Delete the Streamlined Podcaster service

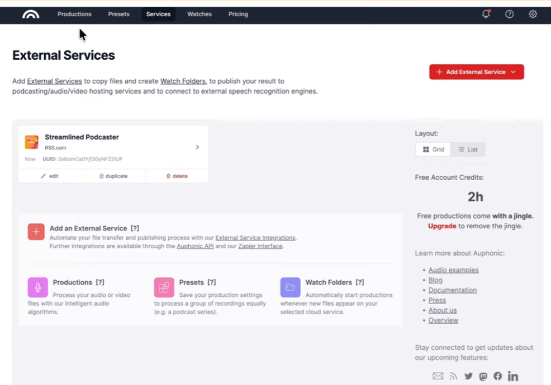[177, 176]
